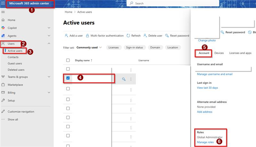
Task: Click the key icon on the selected user row
Action: tap(124, 79)
